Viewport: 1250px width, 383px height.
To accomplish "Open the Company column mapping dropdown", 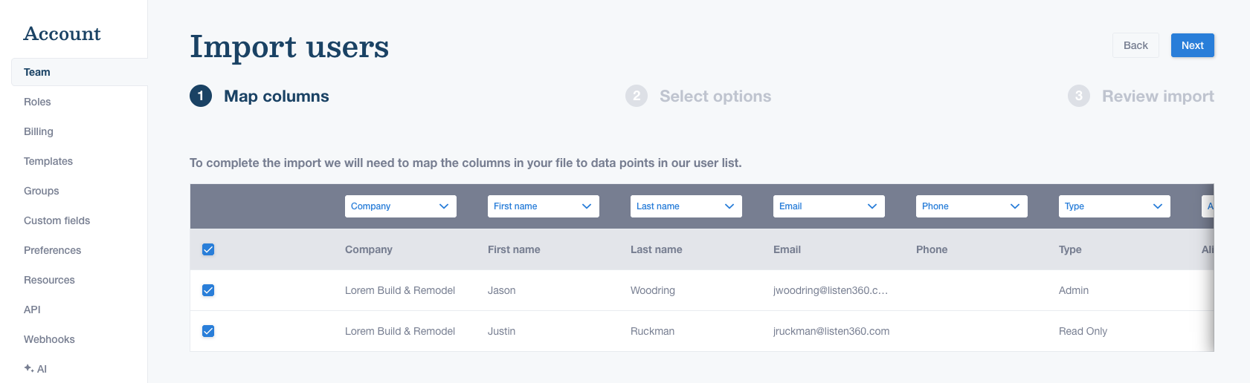I will (x=400, y=206).
